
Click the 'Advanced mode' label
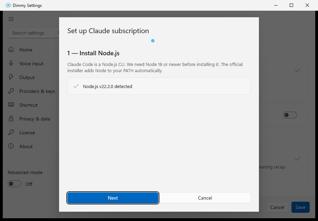click(25, 172)
